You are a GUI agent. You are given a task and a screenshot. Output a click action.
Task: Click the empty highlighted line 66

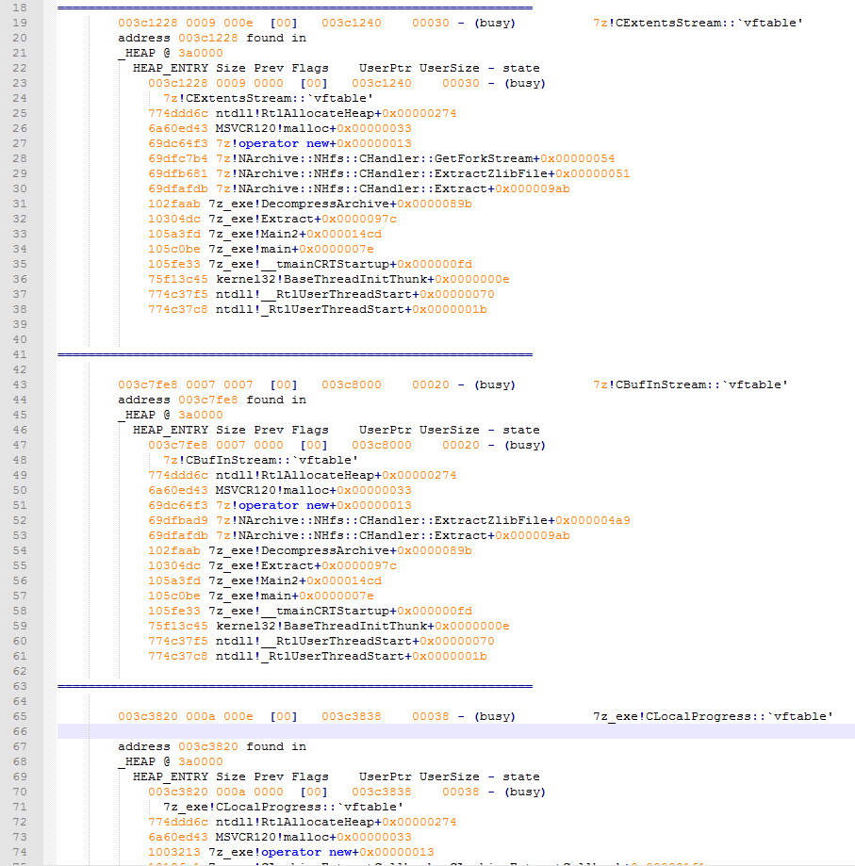[452, 731]
